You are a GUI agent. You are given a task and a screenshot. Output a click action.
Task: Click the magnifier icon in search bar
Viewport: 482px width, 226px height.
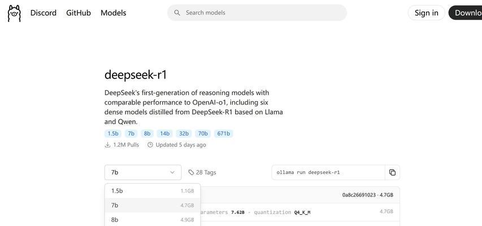177,12
